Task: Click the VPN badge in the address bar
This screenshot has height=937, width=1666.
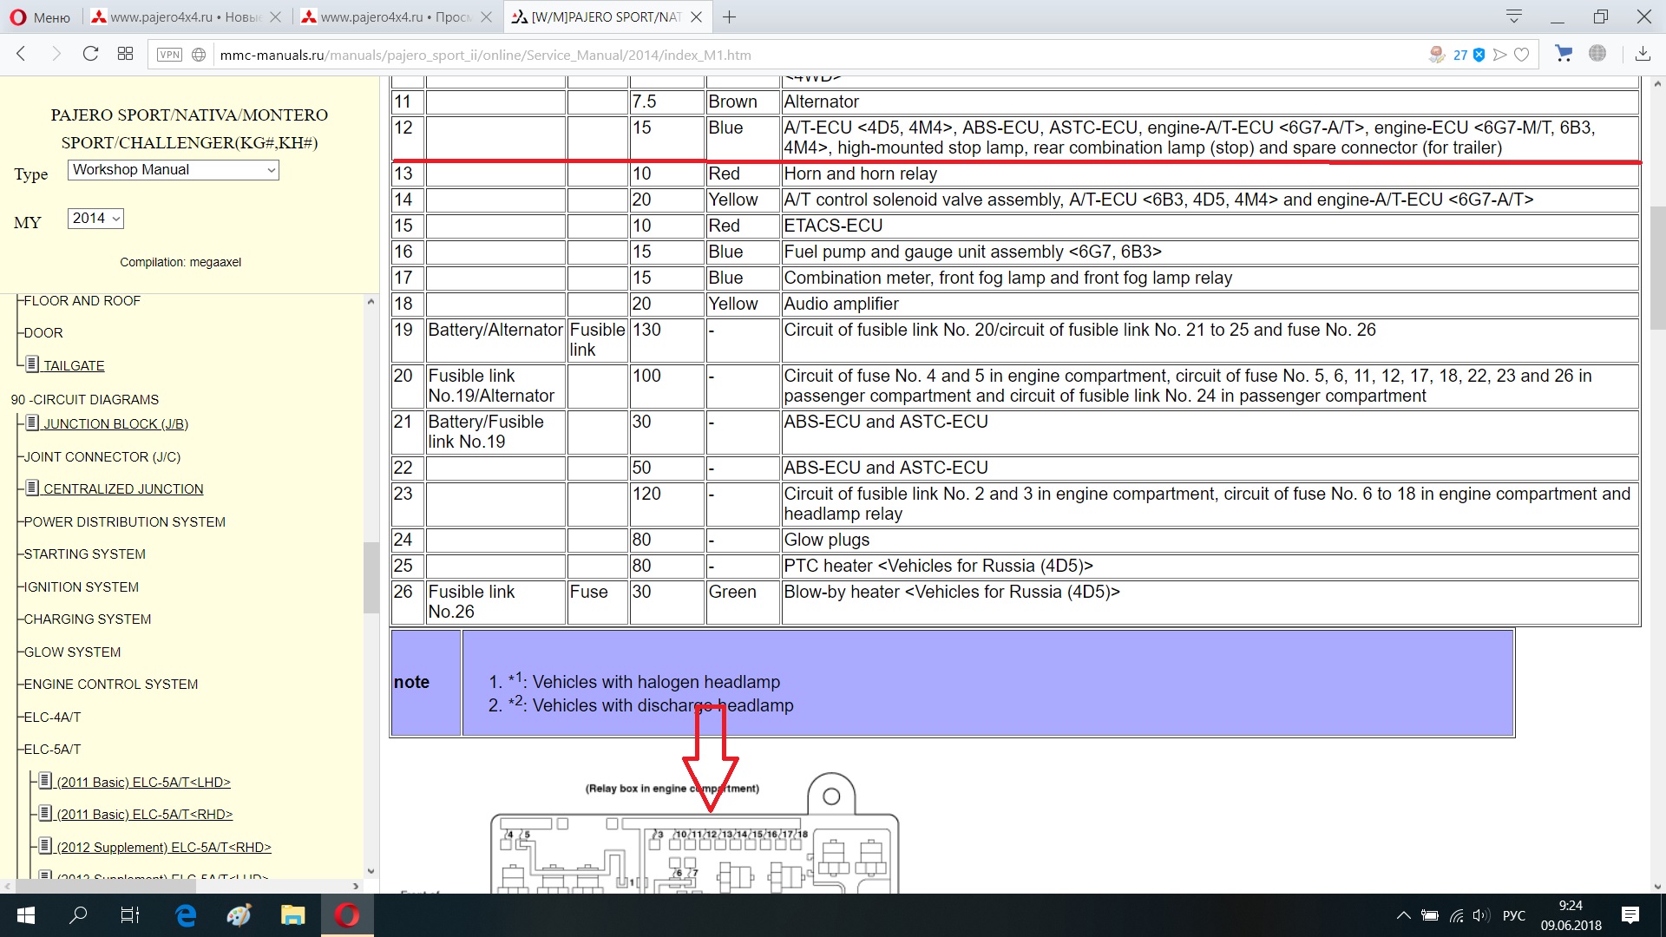Action: (x=169, y=55)
